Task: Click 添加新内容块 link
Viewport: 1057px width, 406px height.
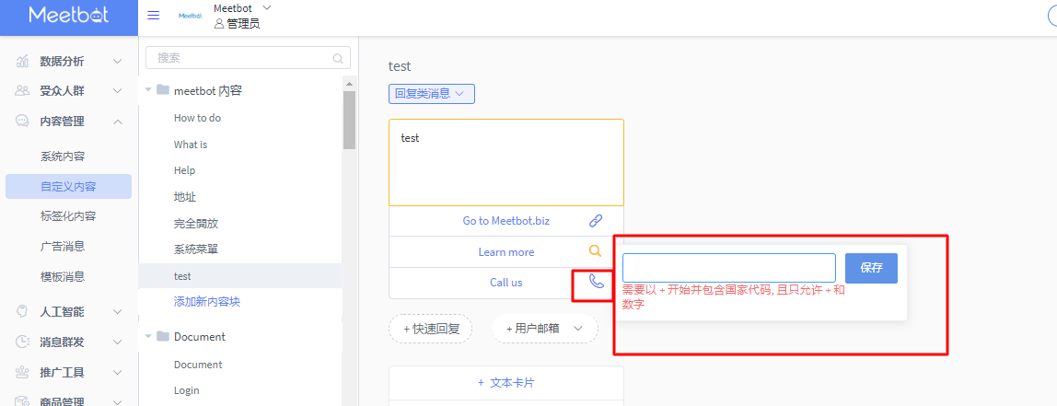Action: click(x=207, y=301)
